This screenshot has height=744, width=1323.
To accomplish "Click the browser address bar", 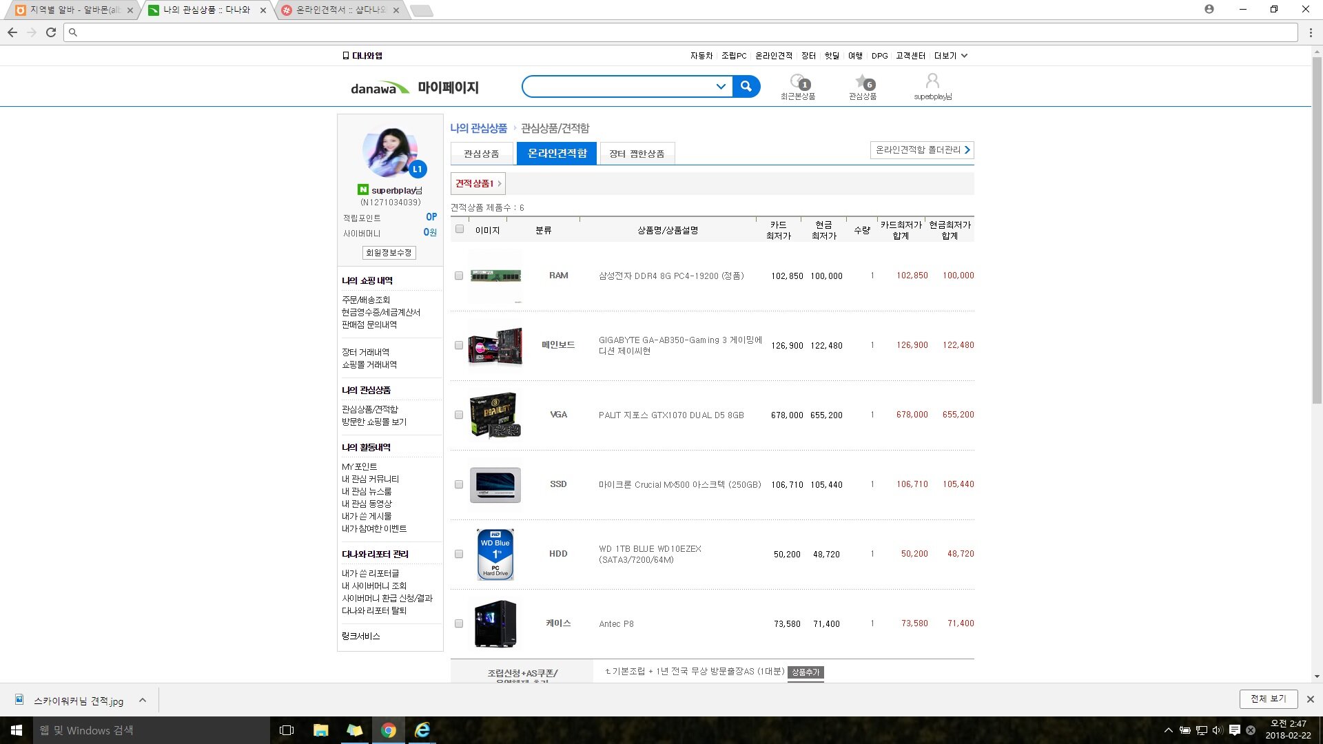I will pyautogui.click(x=681, y=32).
